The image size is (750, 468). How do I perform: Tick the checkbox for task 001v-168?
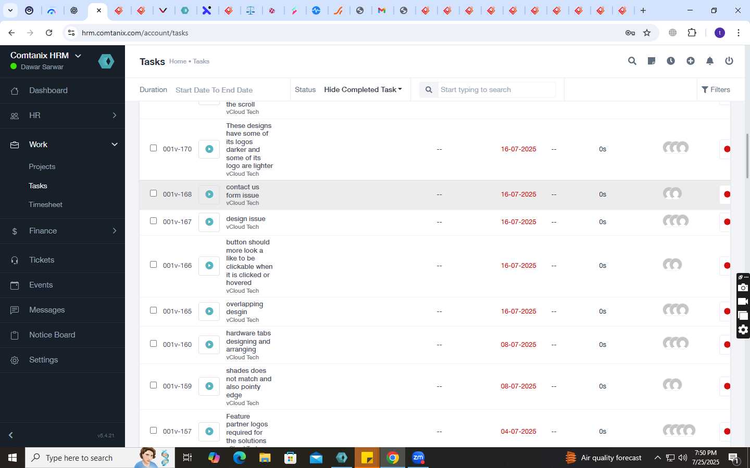153,193
